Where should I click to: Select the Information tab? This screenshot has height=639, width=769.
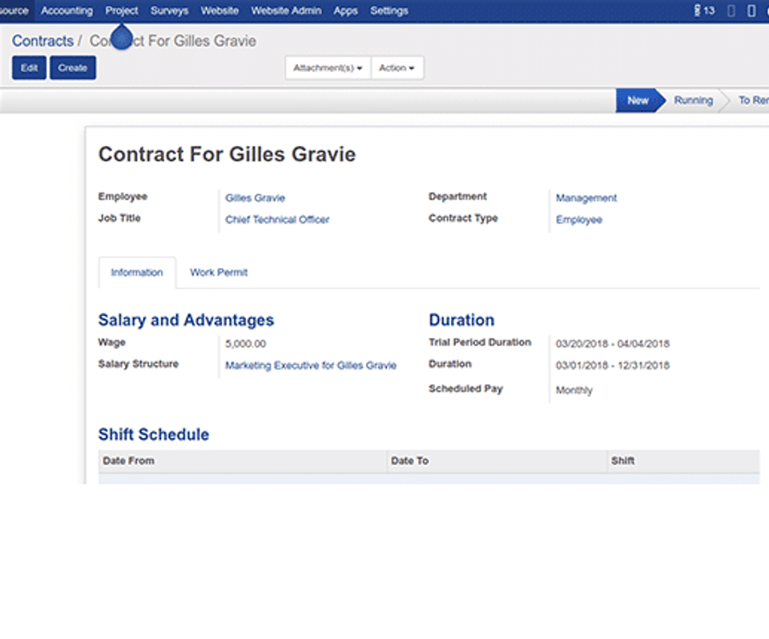[137, 273]
